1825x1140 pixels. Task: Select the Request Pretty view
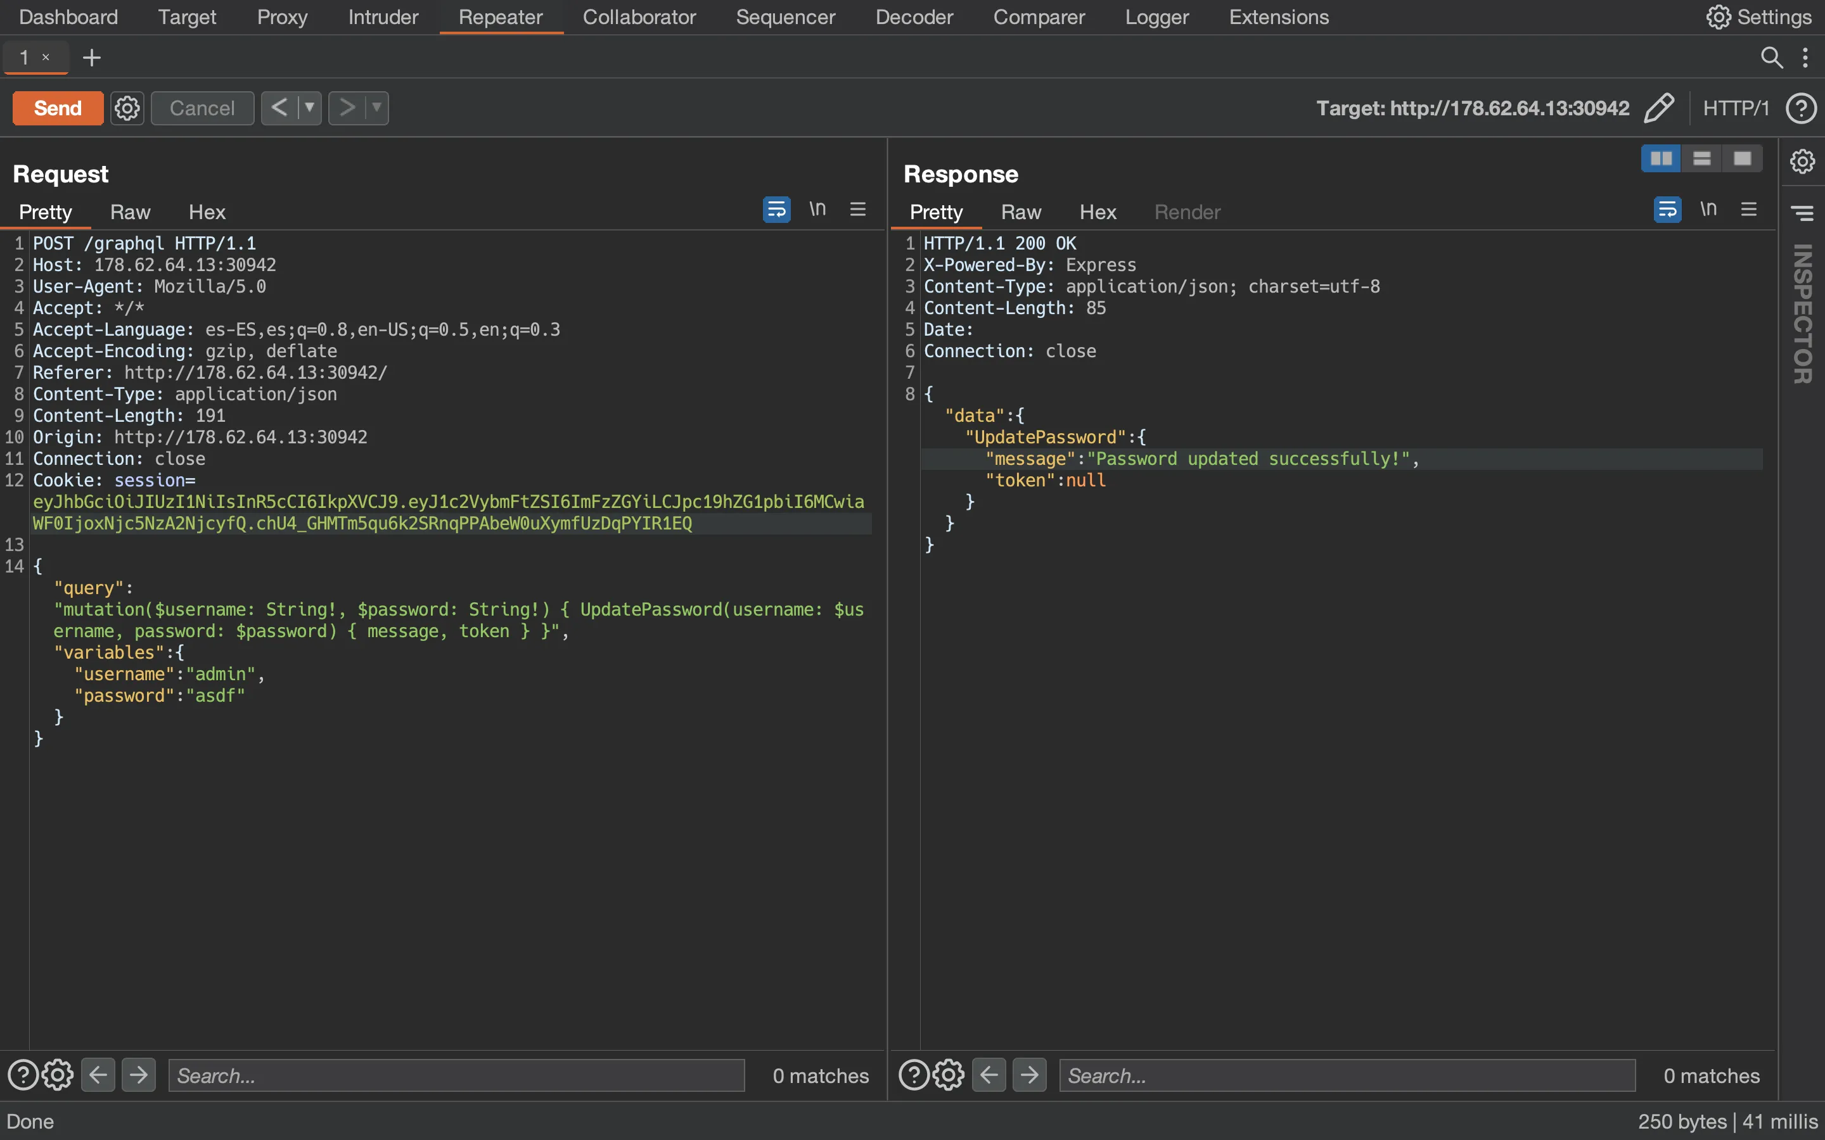[x=45, y=212]
